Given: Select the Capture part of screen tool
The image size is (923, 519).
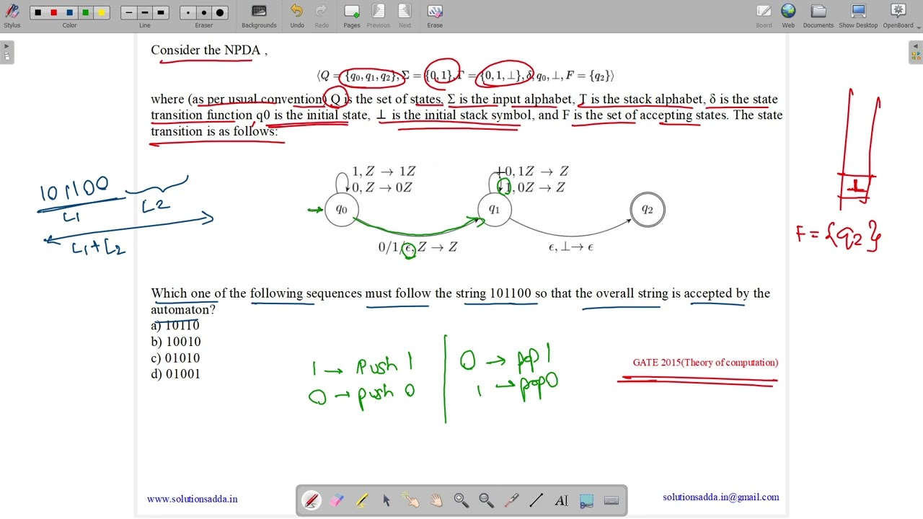Looking at the screenshot, I should click(586, 500).
